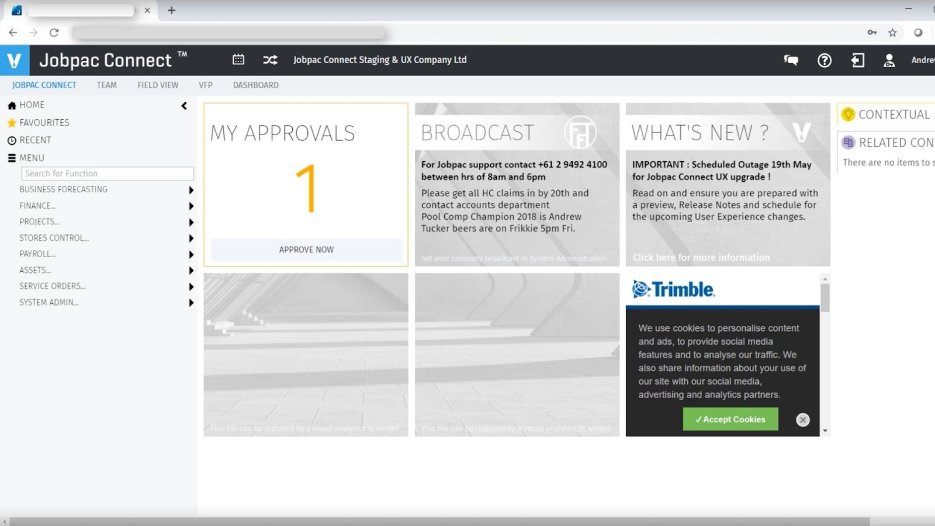Switch to the Field View tab

tap(158, 85)
